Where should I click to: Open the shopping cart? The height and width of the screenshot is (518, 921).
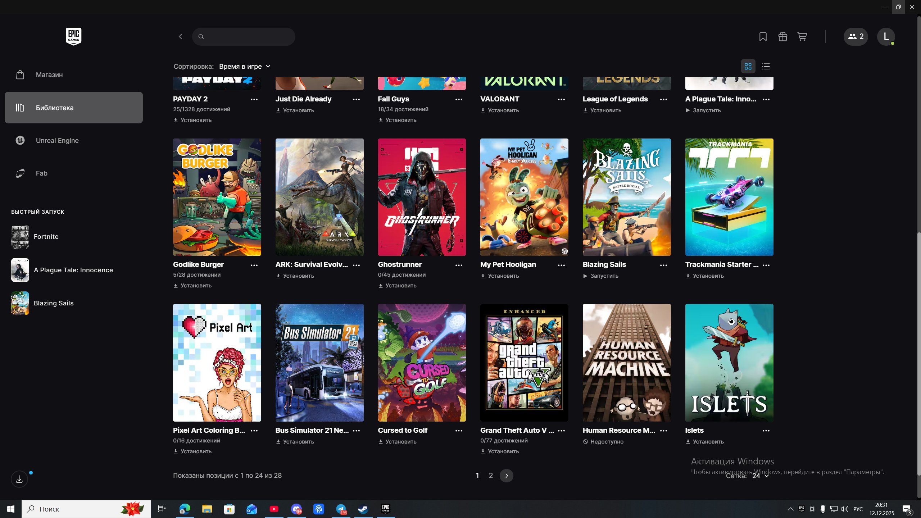click(802, 36)
